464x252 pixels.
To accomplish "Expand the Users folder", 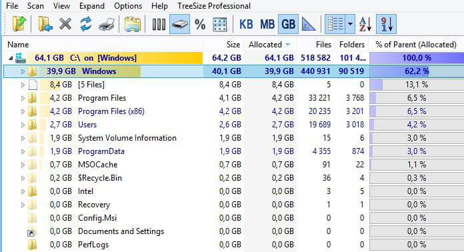I will click(23, 125).
